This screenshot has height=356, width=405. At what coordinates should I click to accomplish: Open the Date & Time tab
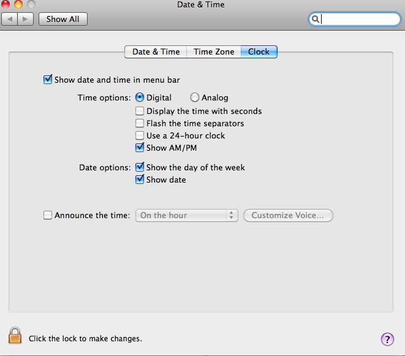click(x=156, y=52)
